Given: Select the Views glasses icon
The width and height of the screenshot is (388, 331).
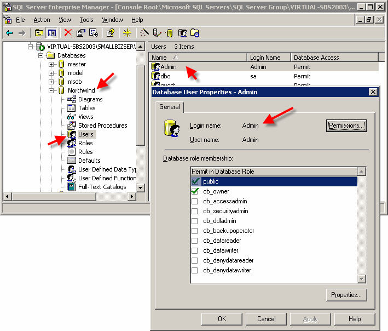Looking at the screenshot, I should 72,117.
